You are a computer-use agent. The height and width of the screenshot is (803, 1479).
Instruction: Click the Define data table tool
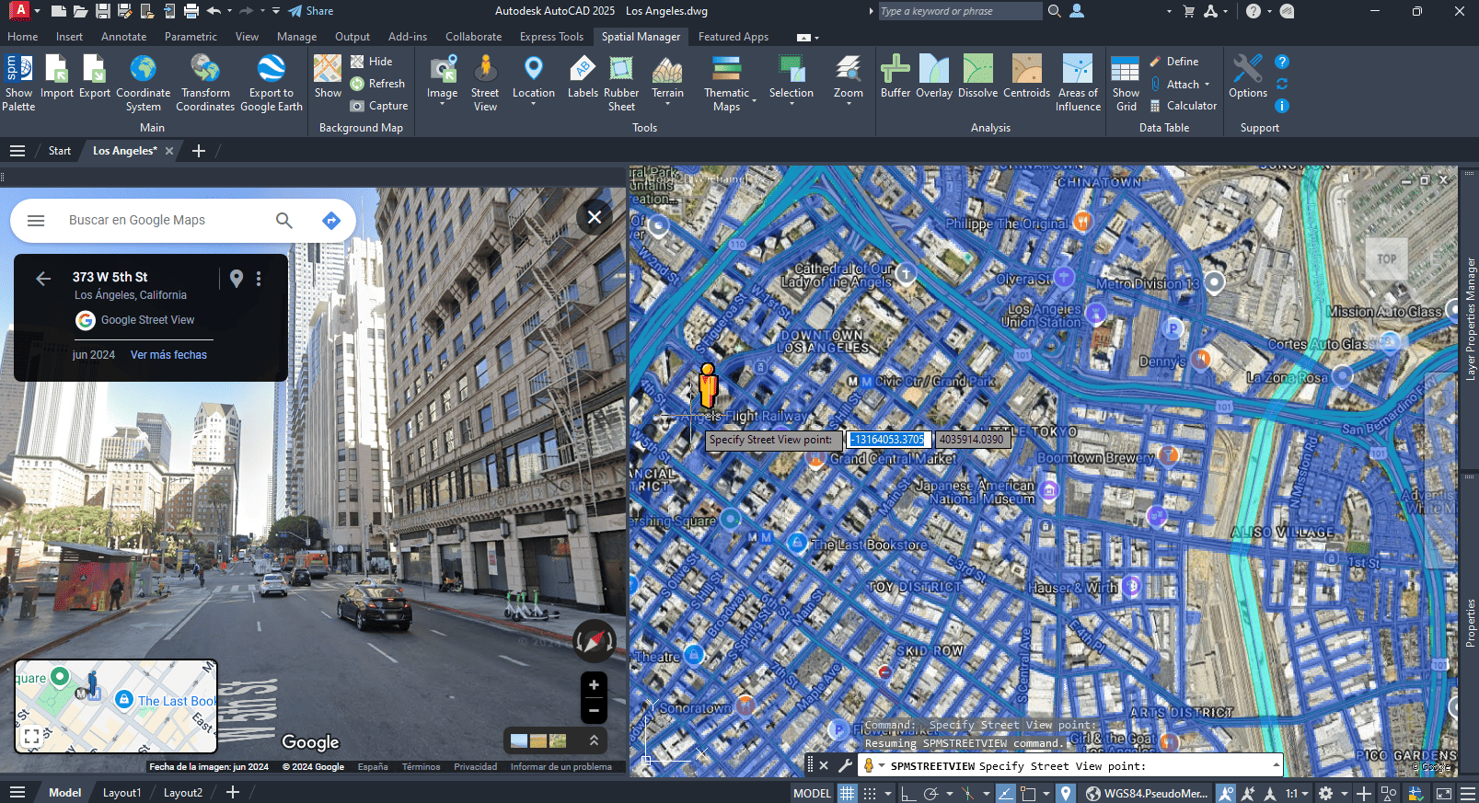click(1173, 62)
